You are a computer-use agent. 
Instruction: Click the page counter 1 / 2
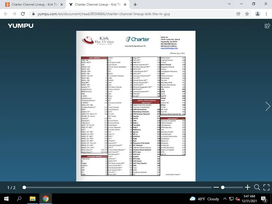click(11, 188)
